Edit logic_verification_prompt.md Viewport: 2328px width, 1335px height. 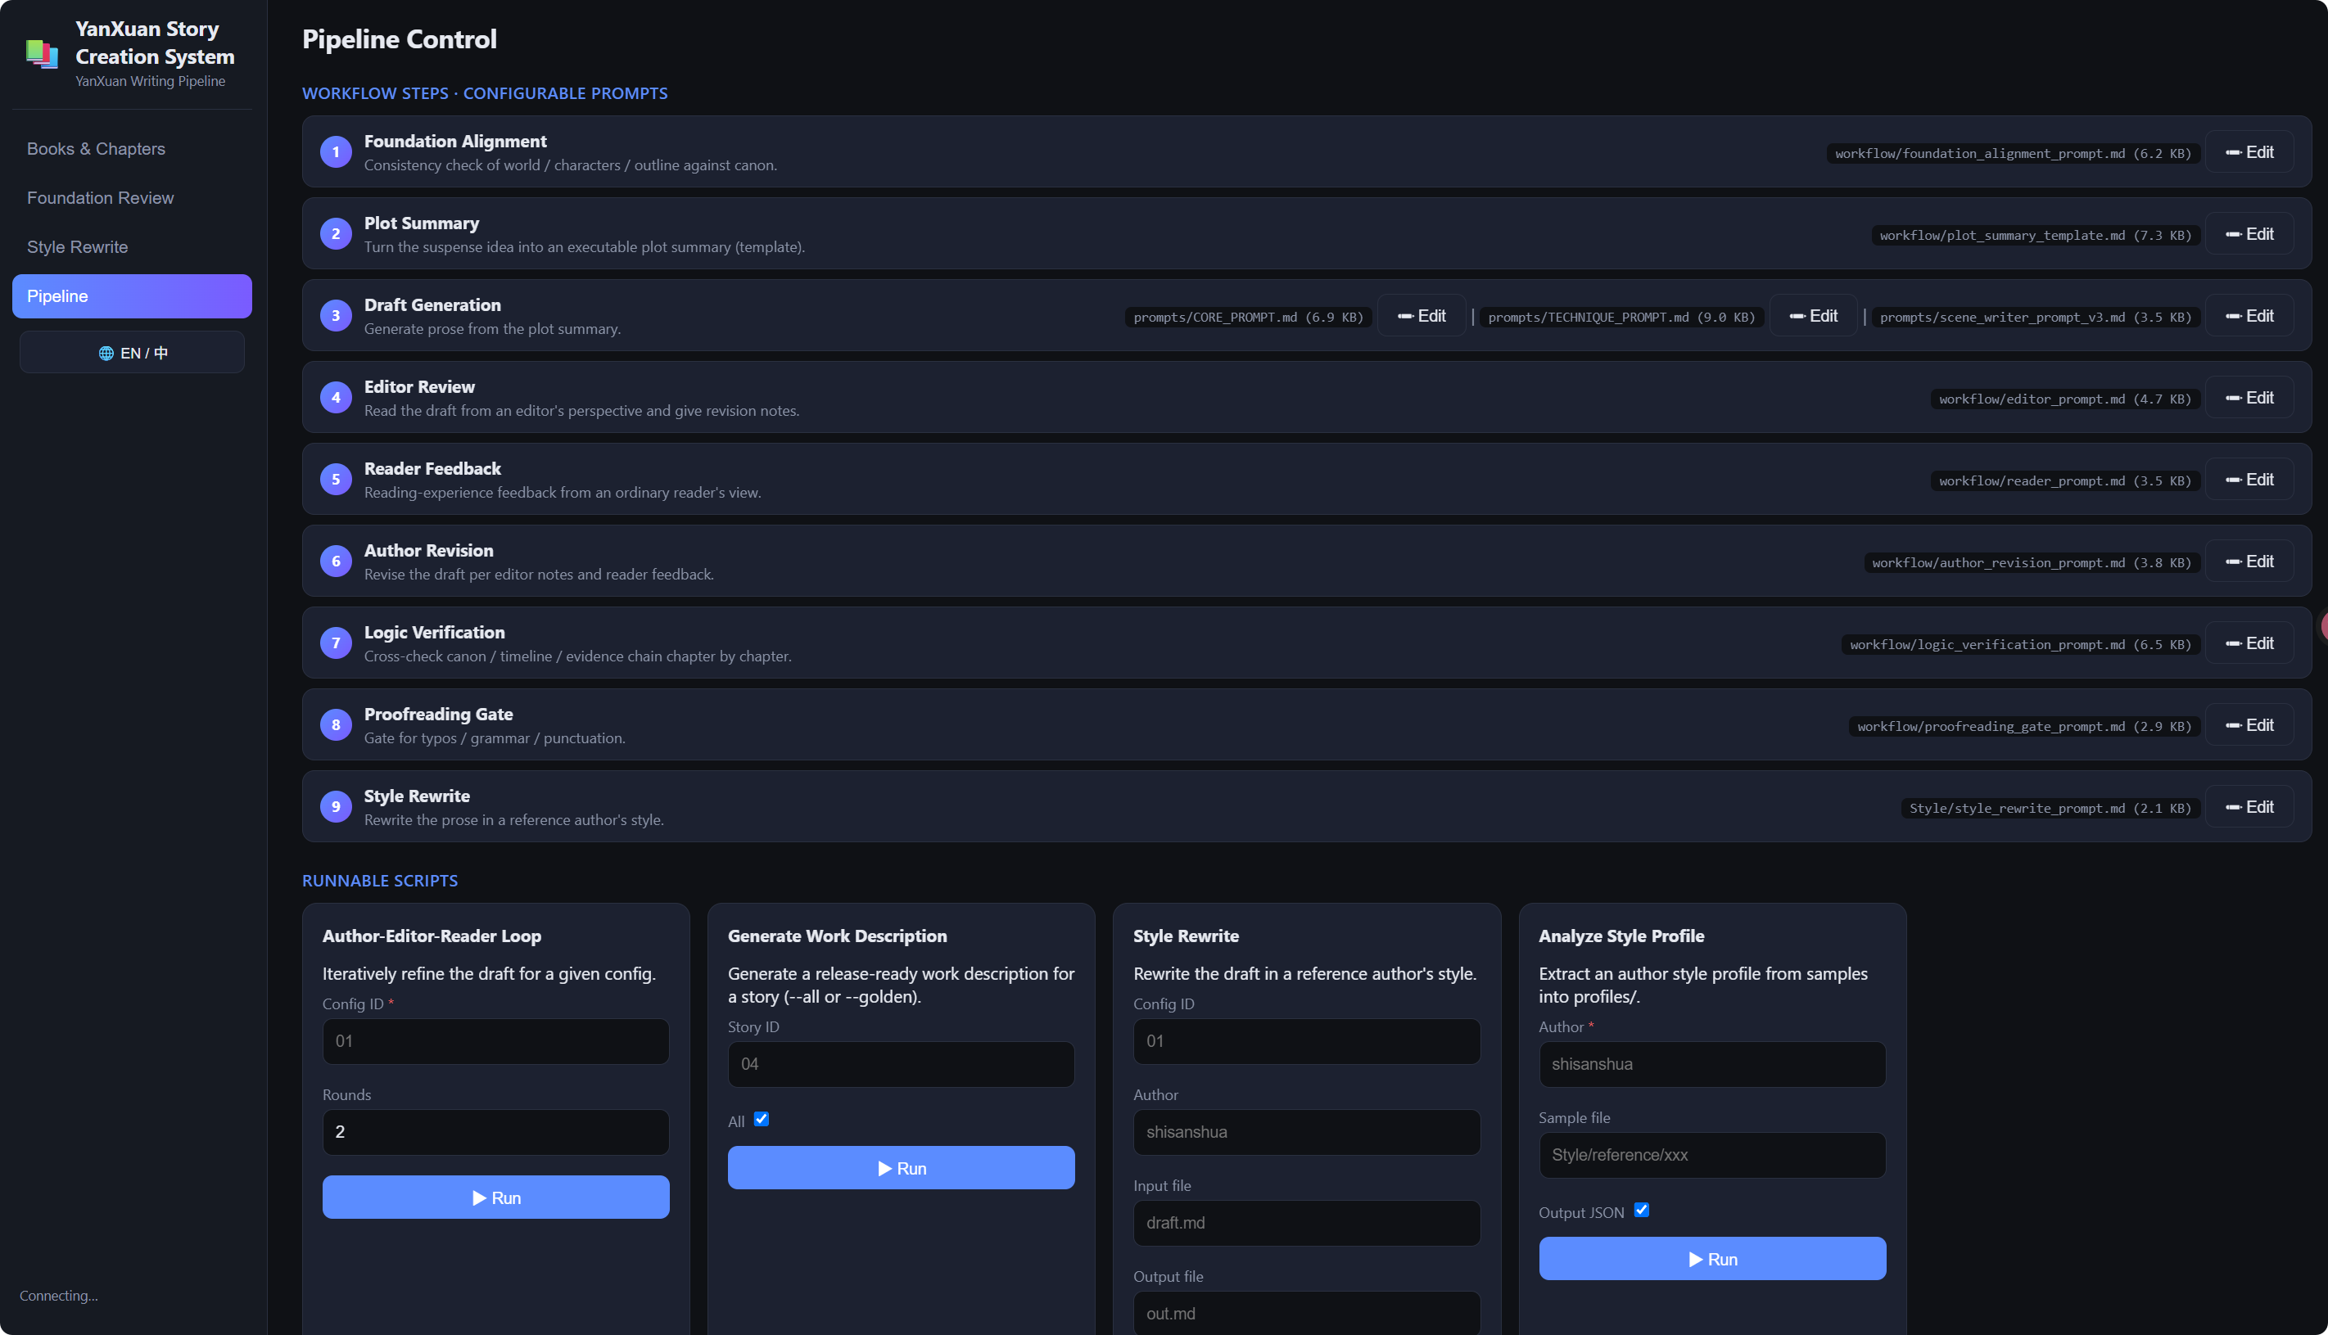pyautogui.click(x=2250, y=643)
